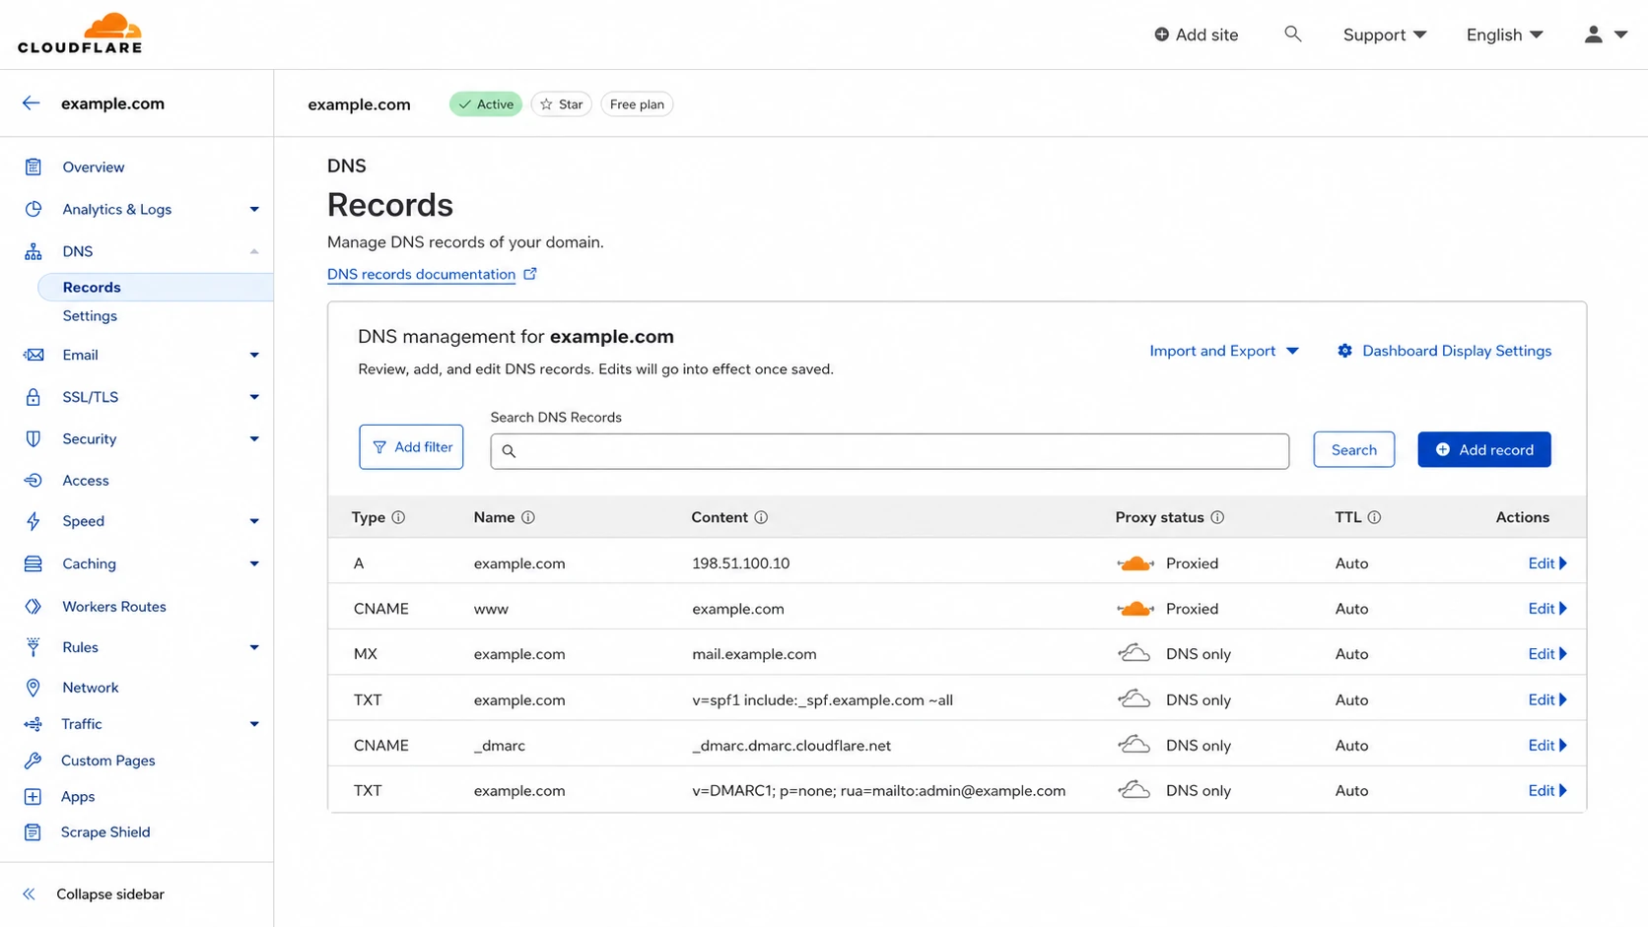Viewport: 1648px width, 927px height.
Task: Expand the Security sidebar section
Action: pyautogui.click(x=254, y=438)
